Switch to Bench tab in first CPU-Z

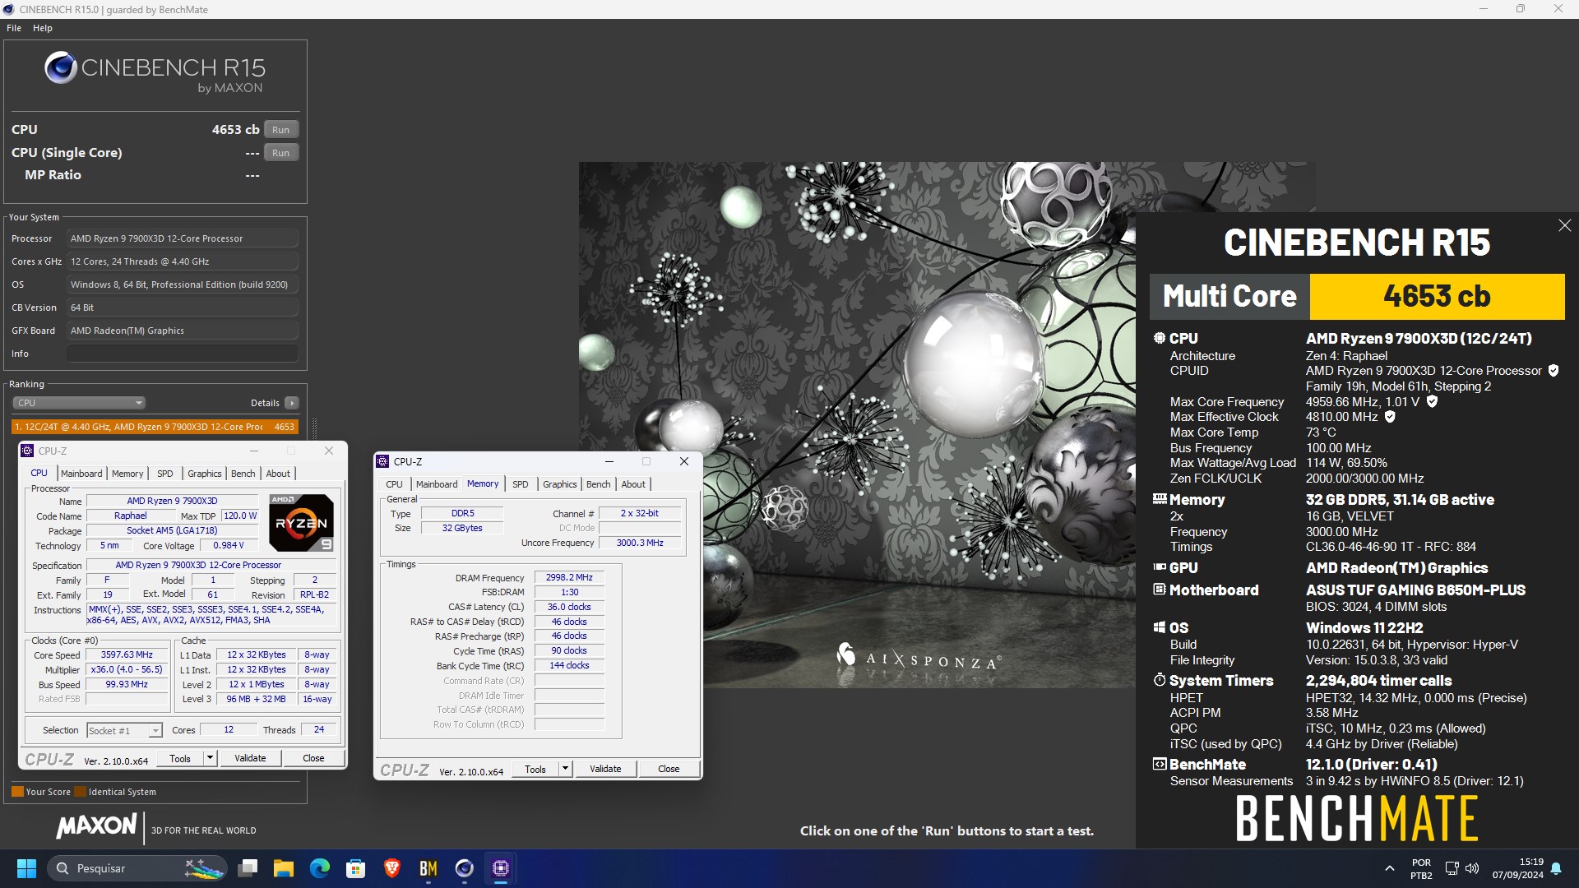tap(243, 474)
